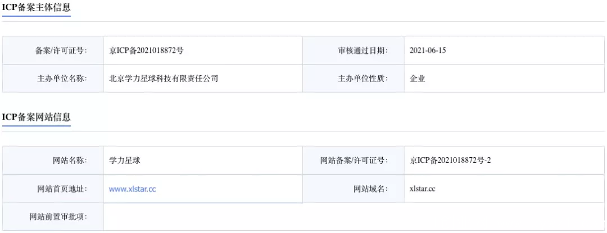Click the 备案/许可证号 label cell
This screenshot has height=233, width=607.
coord(53,51)
